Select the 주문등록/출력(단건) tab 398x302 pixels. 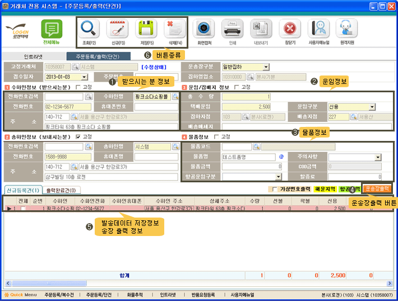click(99, 56)
